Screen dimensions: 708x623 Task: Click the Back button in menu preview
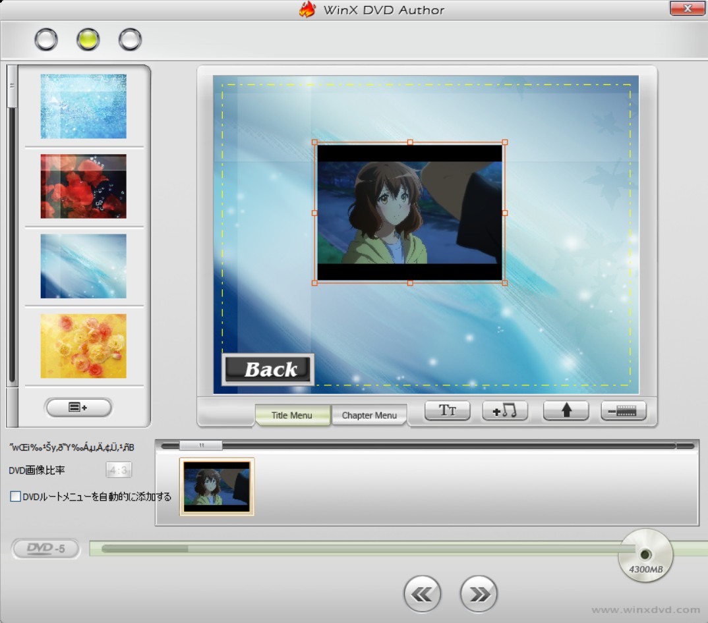tap(268, 369)
